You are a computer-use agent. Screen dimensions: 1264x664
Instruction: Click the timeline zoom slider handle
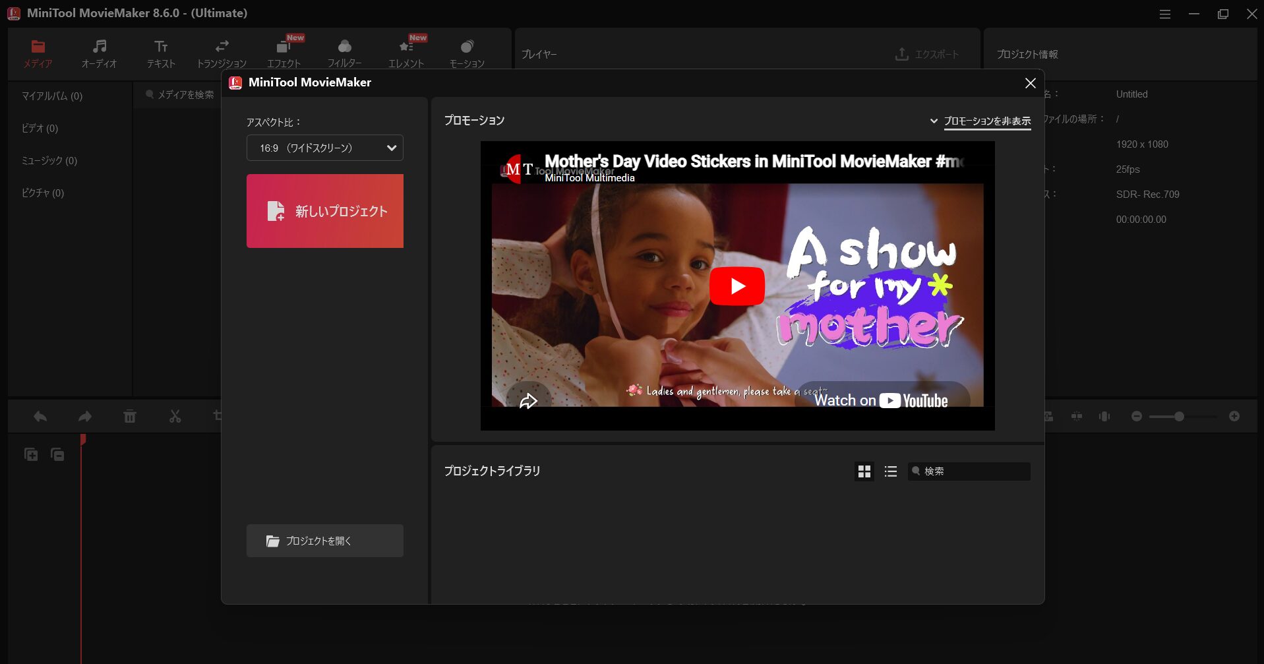pos(1179,416)
